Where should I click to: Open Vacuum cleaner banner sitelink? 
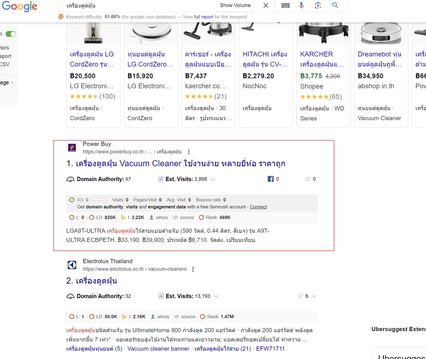pos(158,349)
